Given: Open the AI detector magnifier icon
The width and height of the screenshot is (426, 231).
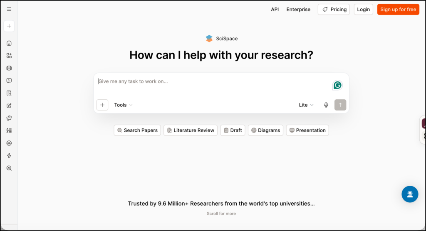Looking at the screenshot, I should (9, 168).
